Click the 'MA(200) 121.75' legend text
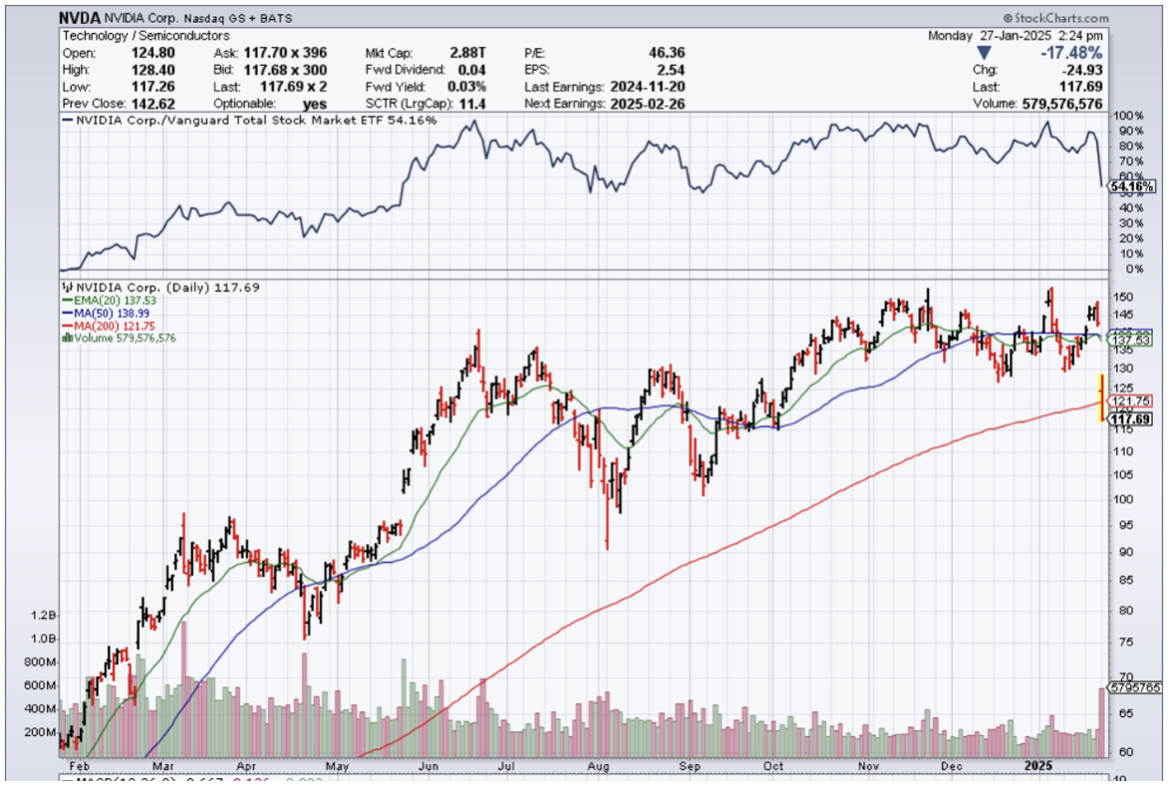1174x787 pixels. [x=114, y=326]
